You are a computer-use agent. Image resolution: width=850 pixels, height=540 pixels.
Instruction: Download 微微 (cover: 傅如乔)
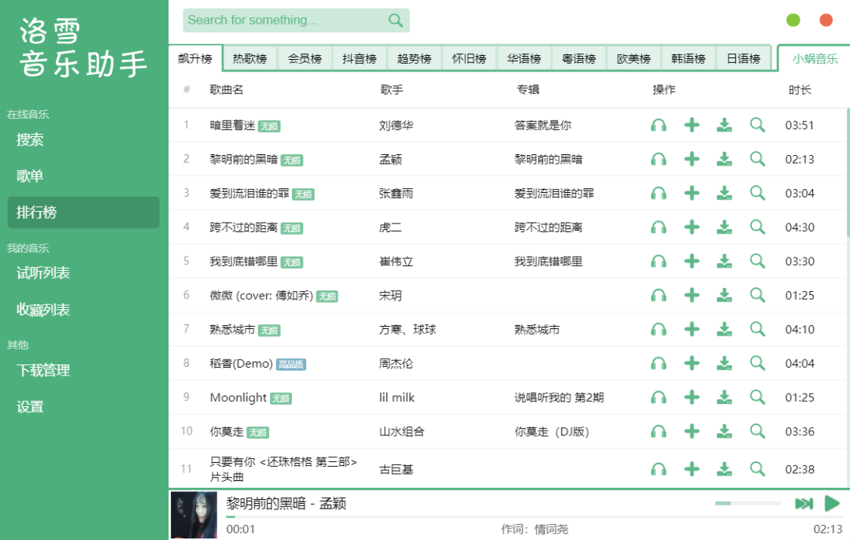point(724,295)
